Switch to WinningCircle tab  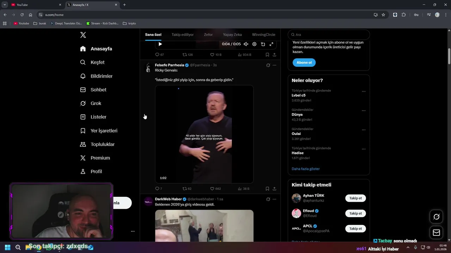264,34
